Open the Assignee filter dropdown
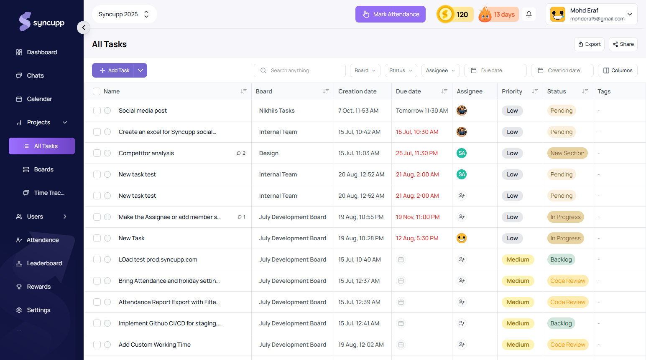The height and width of the screenshot is (360, 646). pyautogui.click(x=441, y=70)
